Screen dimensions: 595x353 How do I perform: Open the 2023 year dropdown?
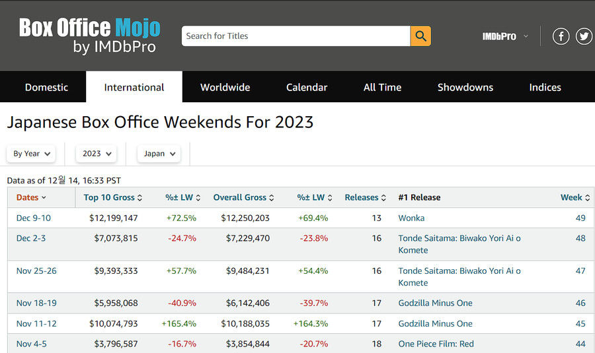[96, 154]
